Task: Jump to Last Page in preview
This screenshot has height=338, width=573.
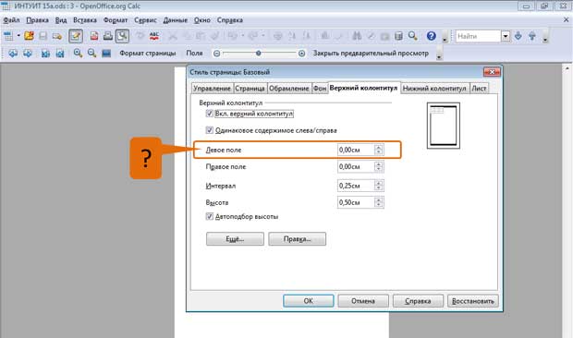Action: coord(60,54)
